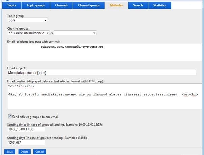Click the Save button
This screenshot has width=204, height=155.
(x=10, y=152)
